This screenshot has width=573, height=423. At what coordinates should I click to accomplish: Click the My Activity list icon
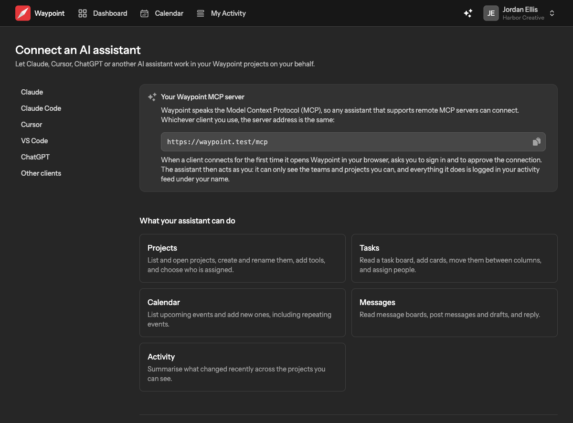point(201,13)
